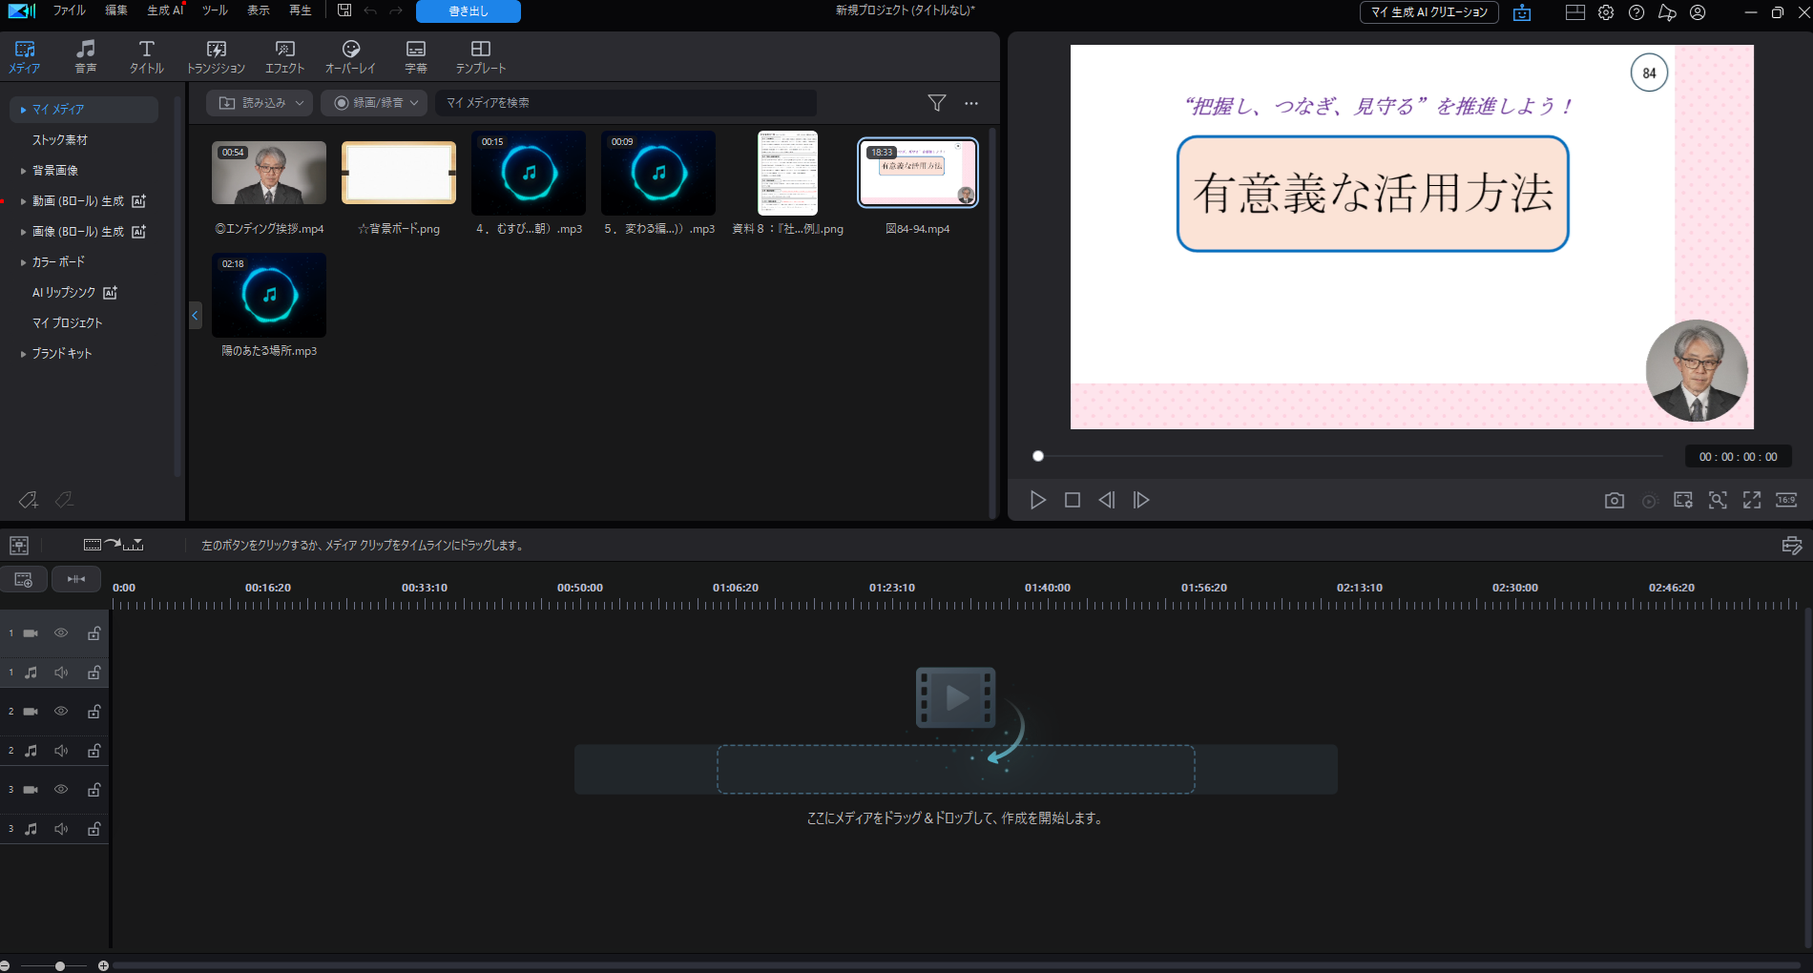Open the 読み込み import dropdown
1813x973 pixels.
coord(260,103)
